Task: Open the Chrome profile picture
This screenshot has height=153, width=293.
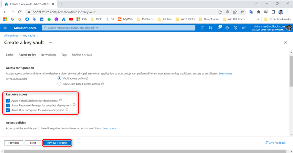Action: tap(281, 12)
